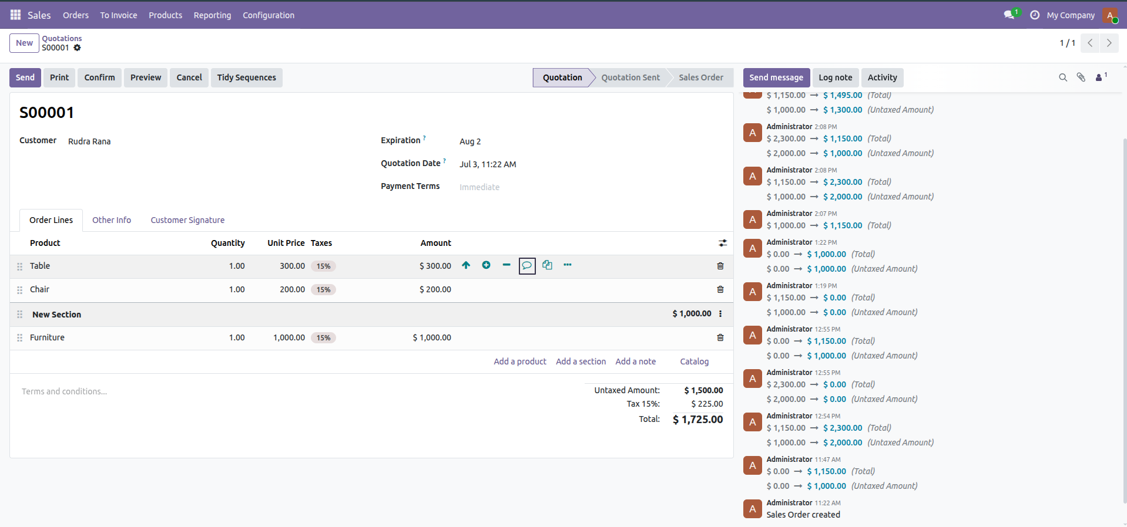Click the 15% tax tag on Furniture row
The image size is (1127, 527).
323,338
